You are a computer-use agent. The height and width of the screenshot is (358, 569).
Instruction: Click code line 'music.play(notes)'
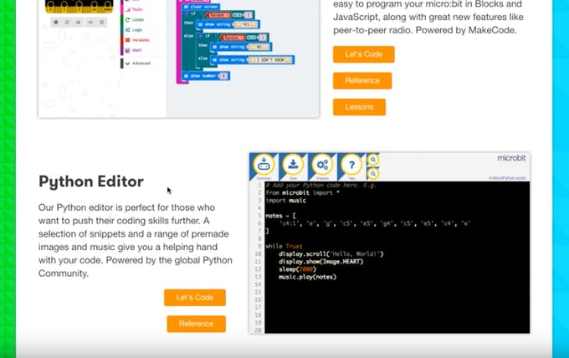307,277
